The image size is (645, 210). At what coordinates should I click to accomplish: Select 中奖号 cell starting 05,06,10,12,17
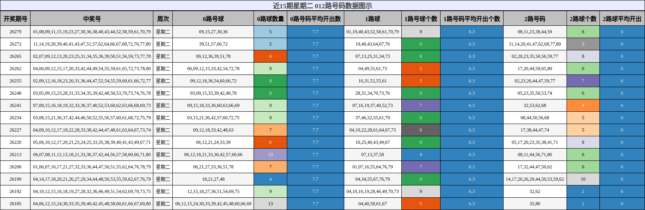(92, 142)
